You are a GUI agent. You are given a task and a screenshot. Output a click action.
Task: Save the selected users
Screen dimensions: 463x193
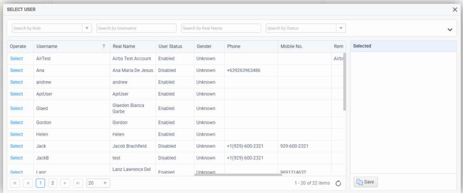[365, 182]
